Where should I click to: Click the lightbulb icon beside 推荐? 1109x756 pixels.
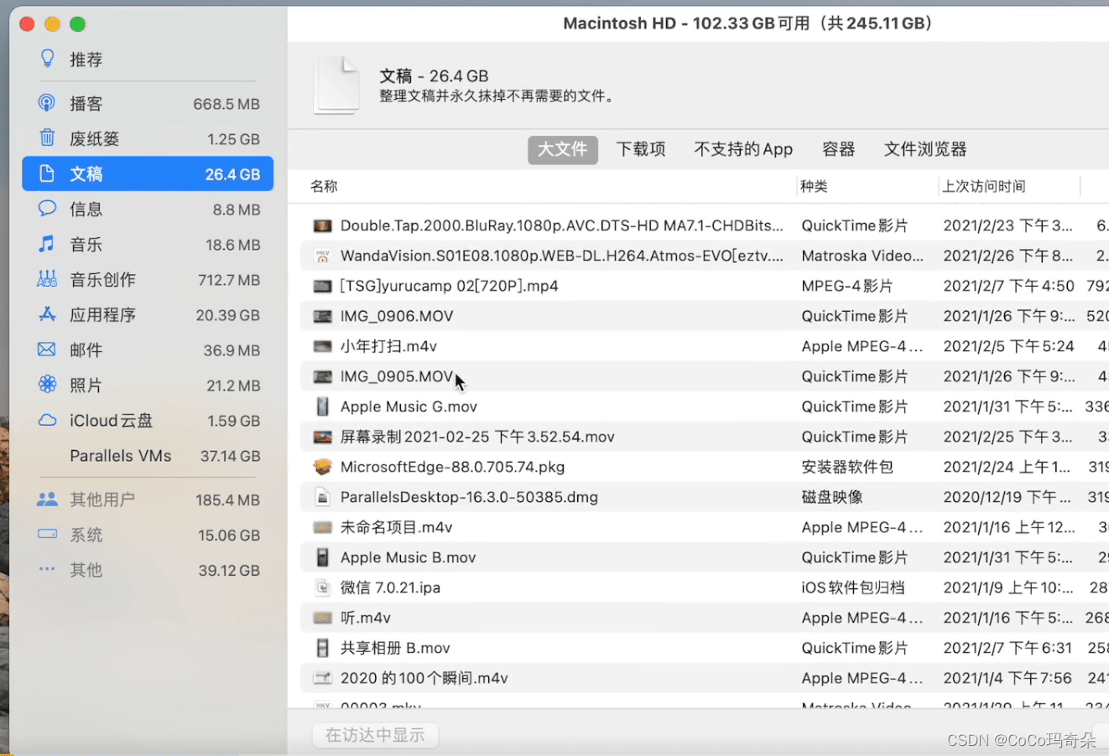coord(48,59)
